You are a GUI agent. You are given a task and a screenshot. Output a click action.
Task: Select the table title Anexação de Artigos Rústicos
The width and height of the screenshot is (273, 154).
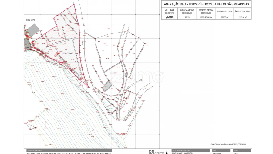[206, 4]
